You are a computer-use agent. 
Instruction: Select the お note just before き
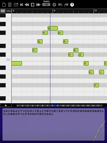click(60, 33)
